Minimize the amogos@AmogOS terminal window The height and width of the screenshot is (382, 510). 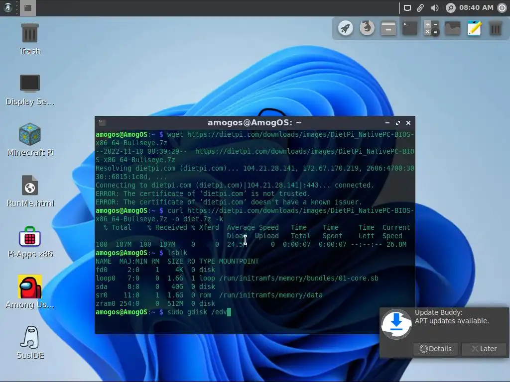[x=387, y=123]
